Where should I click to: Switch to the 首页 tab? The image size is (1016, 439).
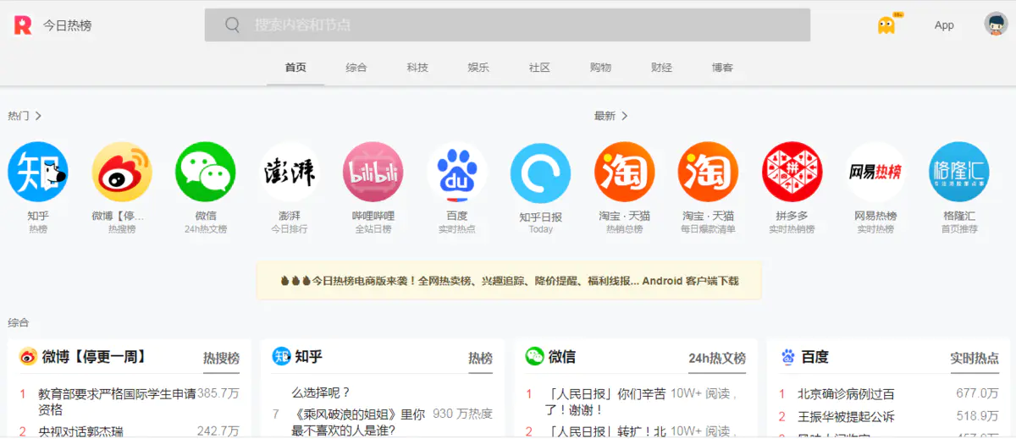click(x=295, y=68)
